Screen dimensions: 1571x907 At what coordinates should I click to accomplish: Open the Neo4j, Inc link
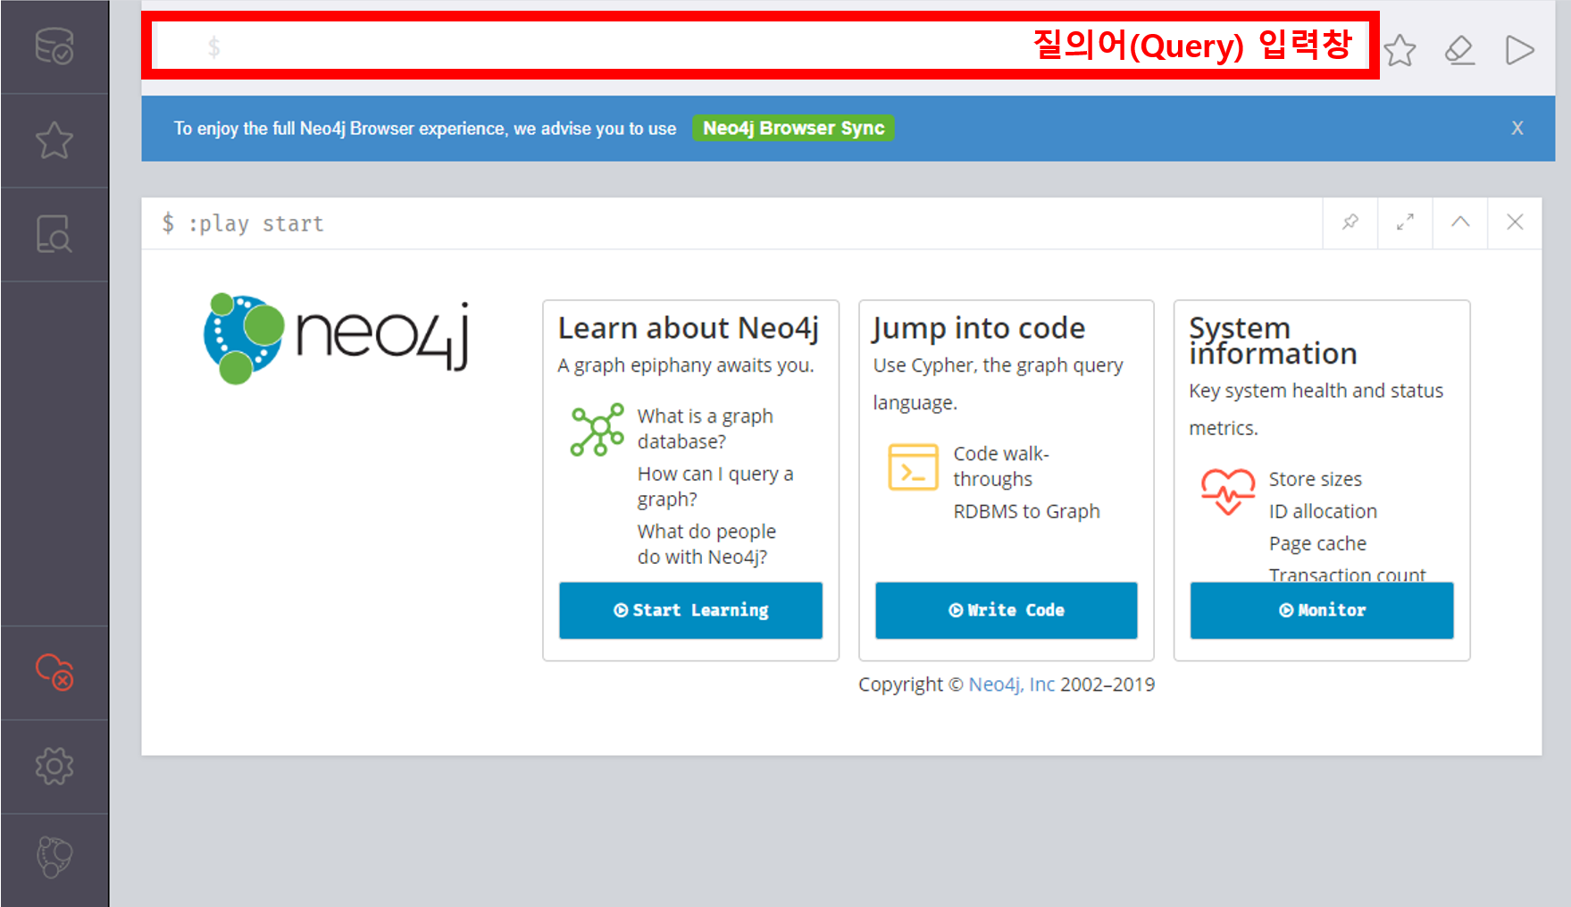click(x=1012, y=684)
